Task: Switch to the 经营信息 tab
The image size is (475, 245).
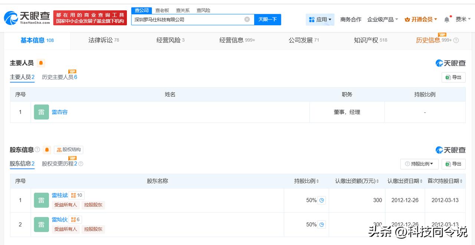Action: pos(237,40)
